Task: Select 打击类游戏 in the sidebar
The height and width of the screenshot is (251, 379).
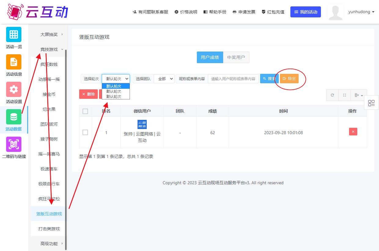Action: pyautogui.click(x=49, y=229)
